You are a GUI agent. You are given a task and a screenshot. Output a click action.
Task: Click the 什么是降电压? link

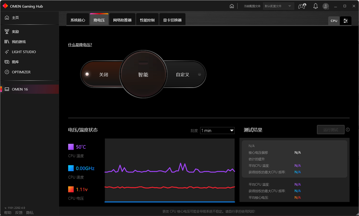click(x=80, y=45)
